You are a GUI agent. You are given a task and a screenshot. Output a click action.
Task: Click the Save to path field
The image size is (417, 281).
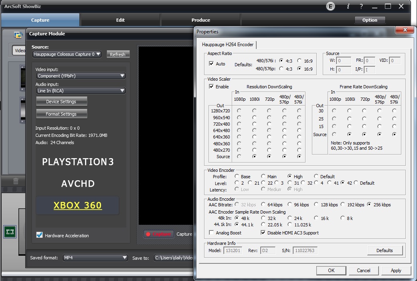pos(174,258)
